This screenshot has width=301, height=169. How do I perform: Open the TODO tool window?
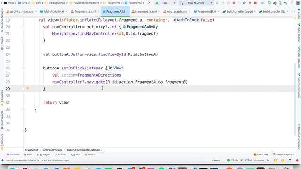[x=89, y=154]
